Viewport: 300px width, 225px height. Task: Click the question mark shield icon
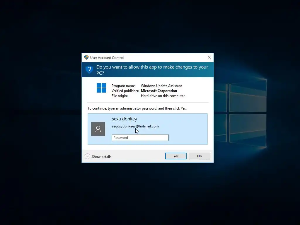tap(89, 69)
